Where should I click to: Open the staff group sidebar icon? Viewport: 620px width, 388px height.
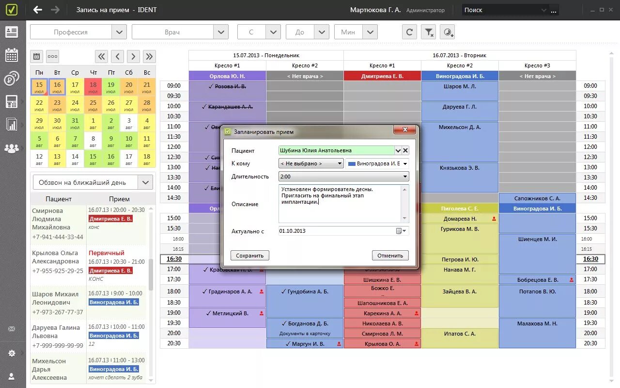coord(12,148)
